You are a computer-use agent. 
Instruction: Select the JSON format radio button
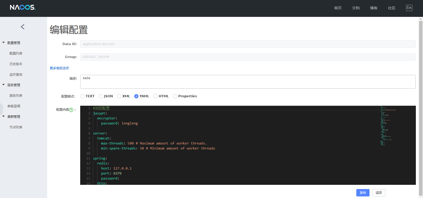tap(101, 96)
